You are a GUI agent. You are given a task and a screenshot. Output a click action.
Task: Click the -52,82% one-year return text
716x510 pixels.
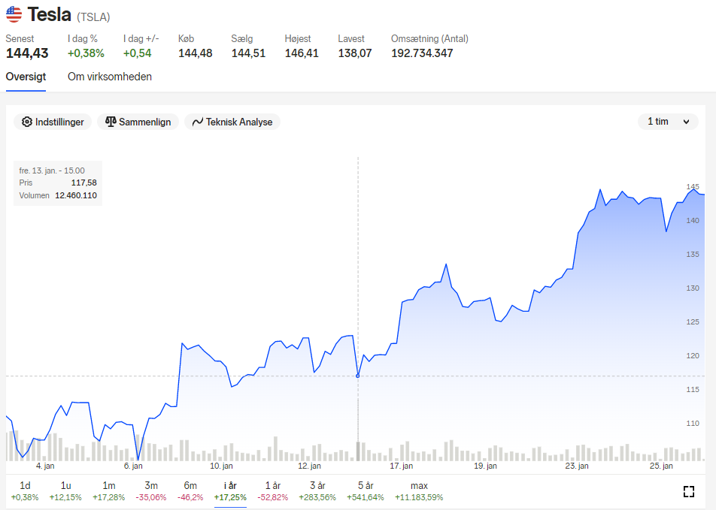272,497
